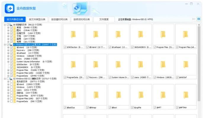This screenshot has width=203, height=118.
Task: Collapse the 00 找到的文件 tree node
Action: click(5, 25)
